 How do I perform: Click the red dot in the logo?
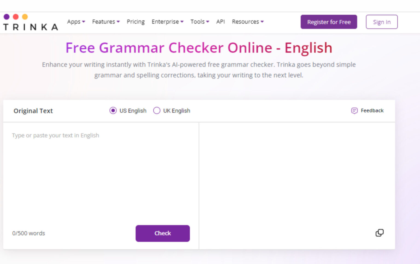pos(16,17)
